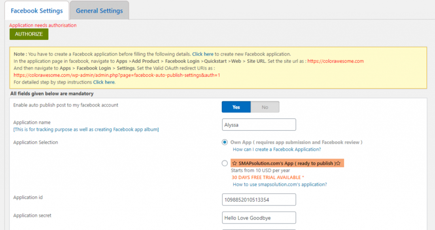Switch to the Facebook Settings tab

pos(37,11)
